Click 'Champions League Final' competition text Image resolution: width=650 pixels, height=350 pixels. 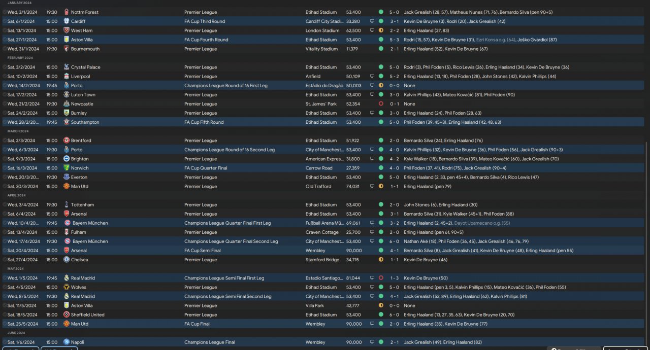(x=210, y=342)
